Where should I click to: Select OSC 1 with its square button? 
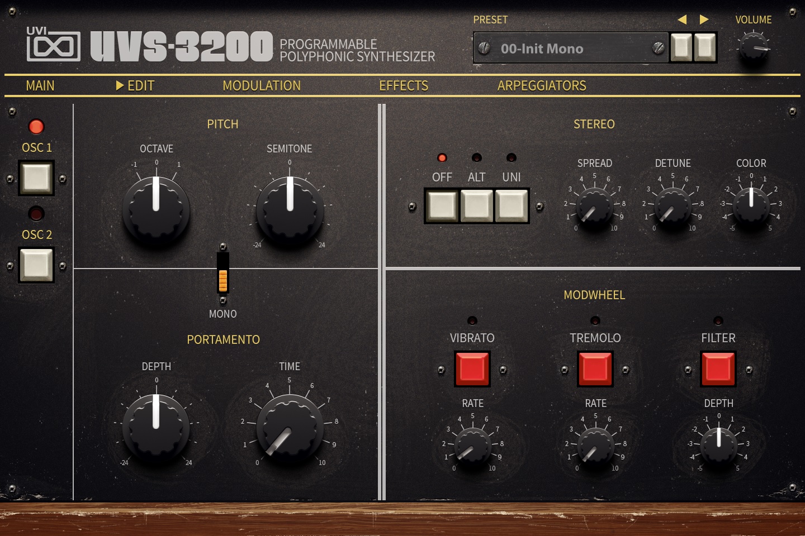click(36, 178)
